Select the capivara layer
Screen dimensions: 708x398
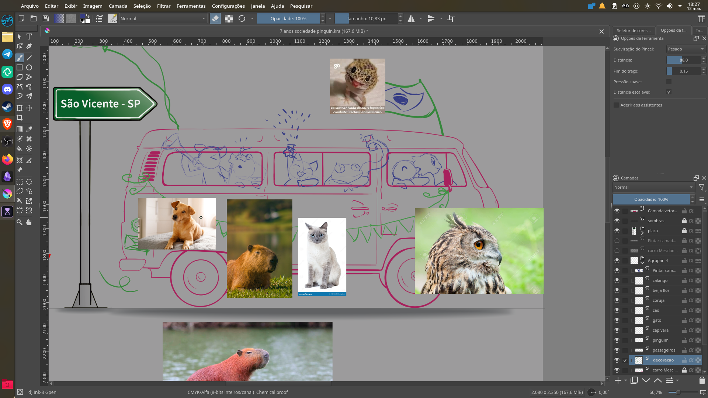660,330
